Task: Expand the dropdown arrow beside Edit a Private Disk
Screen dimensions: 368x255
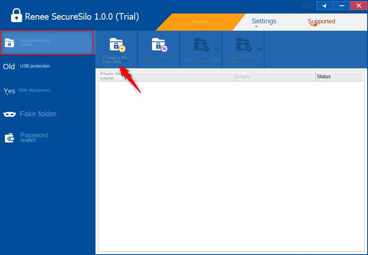Action: tap(217, 50)
